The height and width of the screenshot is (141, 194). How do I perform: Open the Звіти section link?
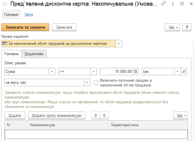tap(29, 15)
